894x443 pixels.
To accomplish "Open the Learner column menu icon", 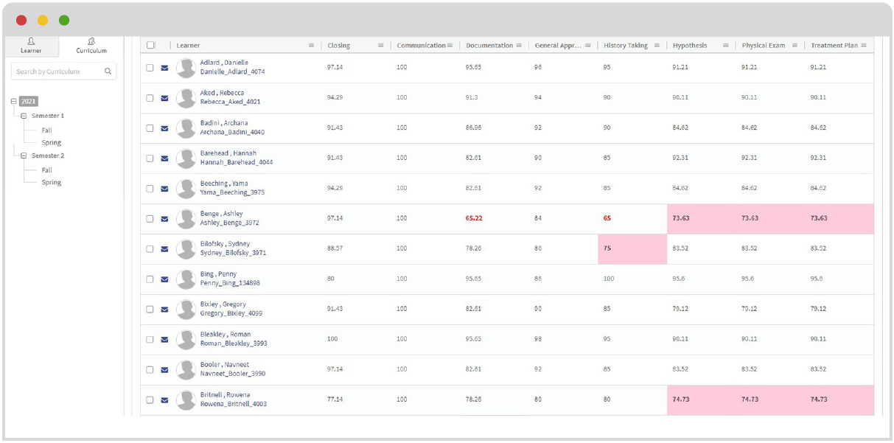I will pos(312,46).
